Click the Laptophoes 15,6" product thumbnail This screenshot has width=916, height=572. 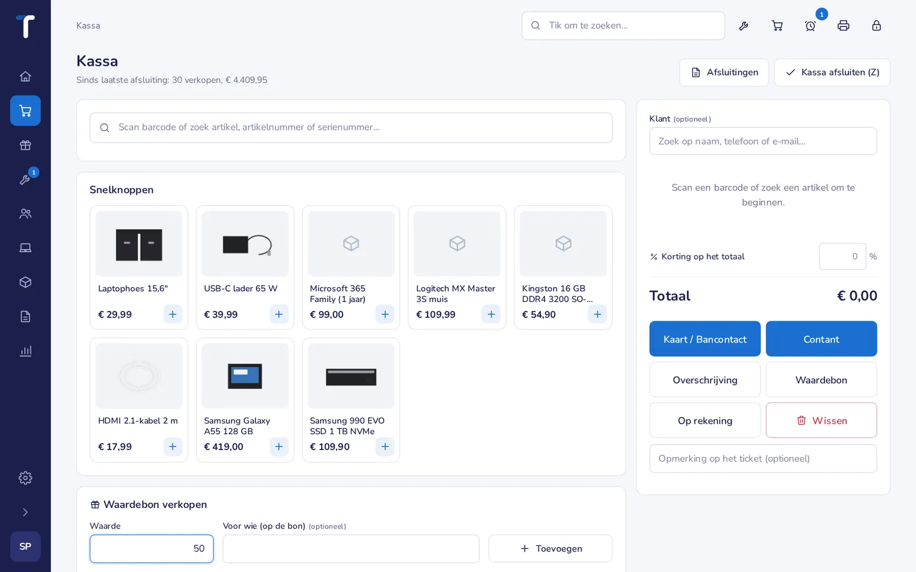[139, 244]
